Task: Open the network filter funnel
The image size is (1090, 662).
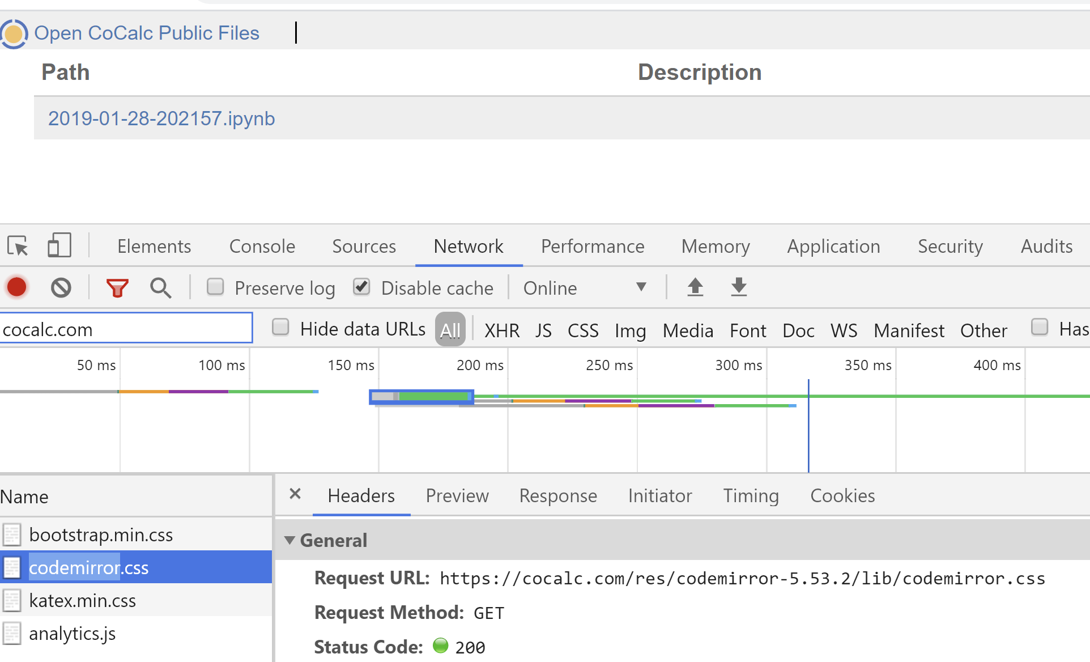Action: (117, 287)
